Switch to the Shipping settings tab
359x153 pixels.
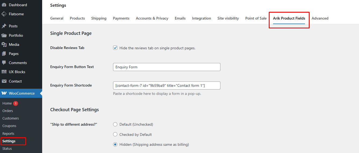pyautogui.click(x=99, y=18)
